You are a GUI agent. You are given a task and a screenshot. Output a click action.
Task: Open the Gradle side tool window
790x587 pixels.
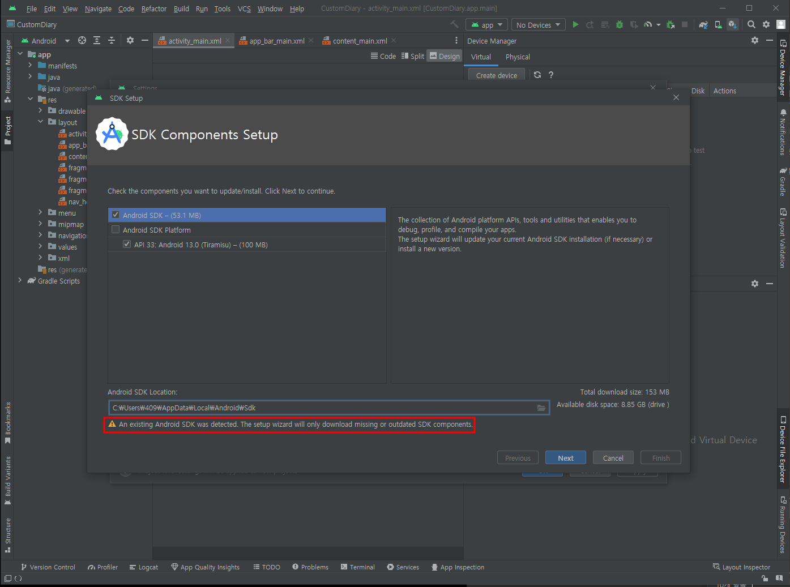783,181
